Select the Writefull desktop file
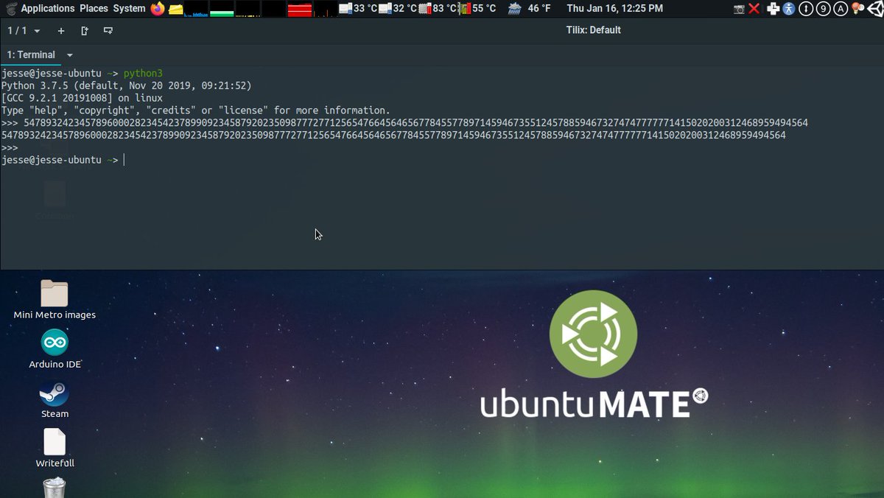 55,449
